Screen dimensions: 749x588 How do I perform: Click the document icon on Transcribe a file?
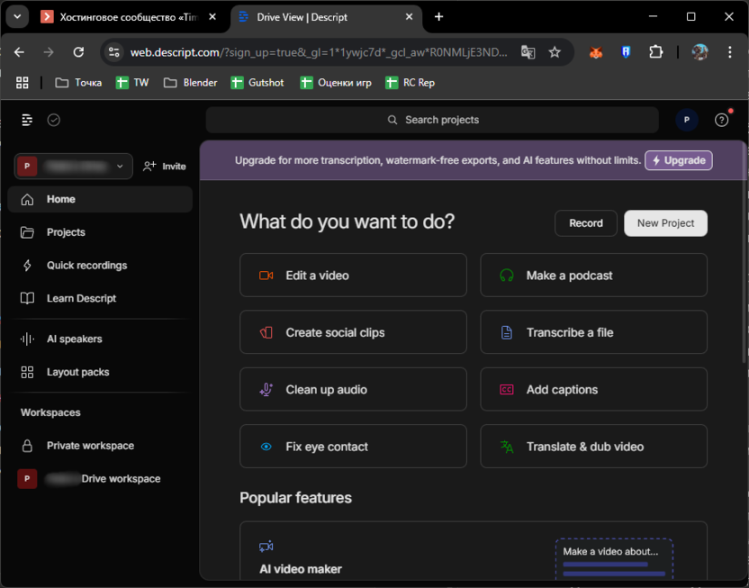[506, 332]
